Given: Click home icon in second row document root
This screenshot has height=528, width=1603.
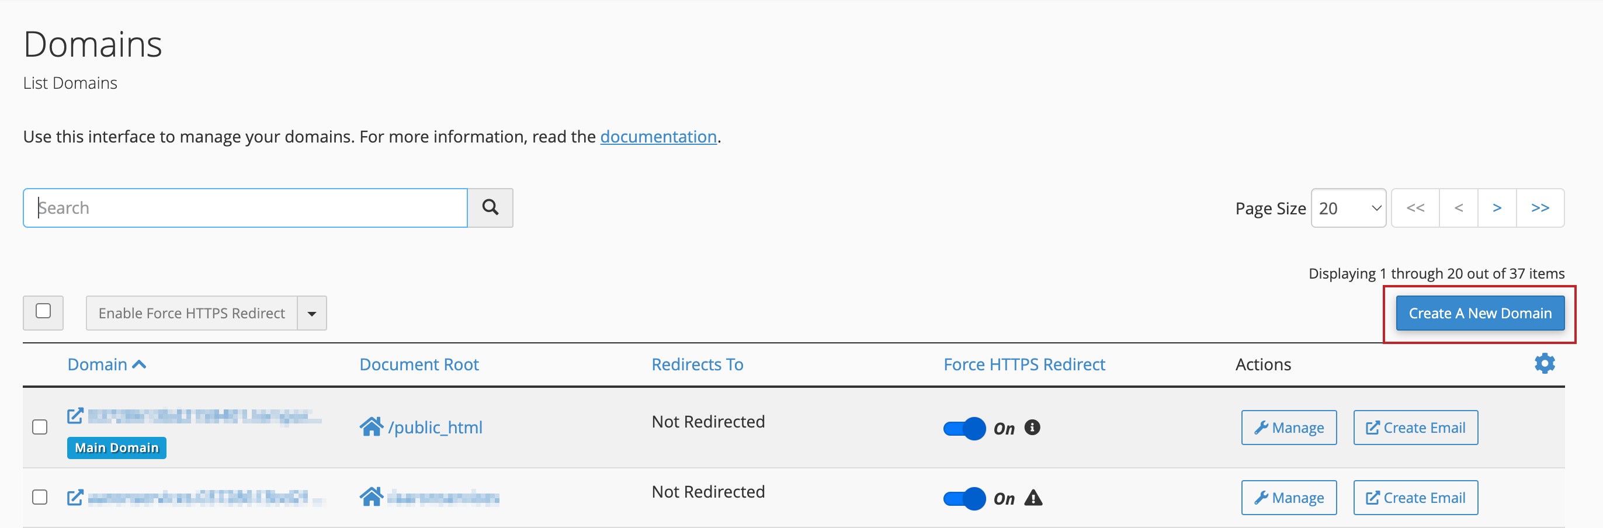Looking at the screenshot, I should [372, 497].
